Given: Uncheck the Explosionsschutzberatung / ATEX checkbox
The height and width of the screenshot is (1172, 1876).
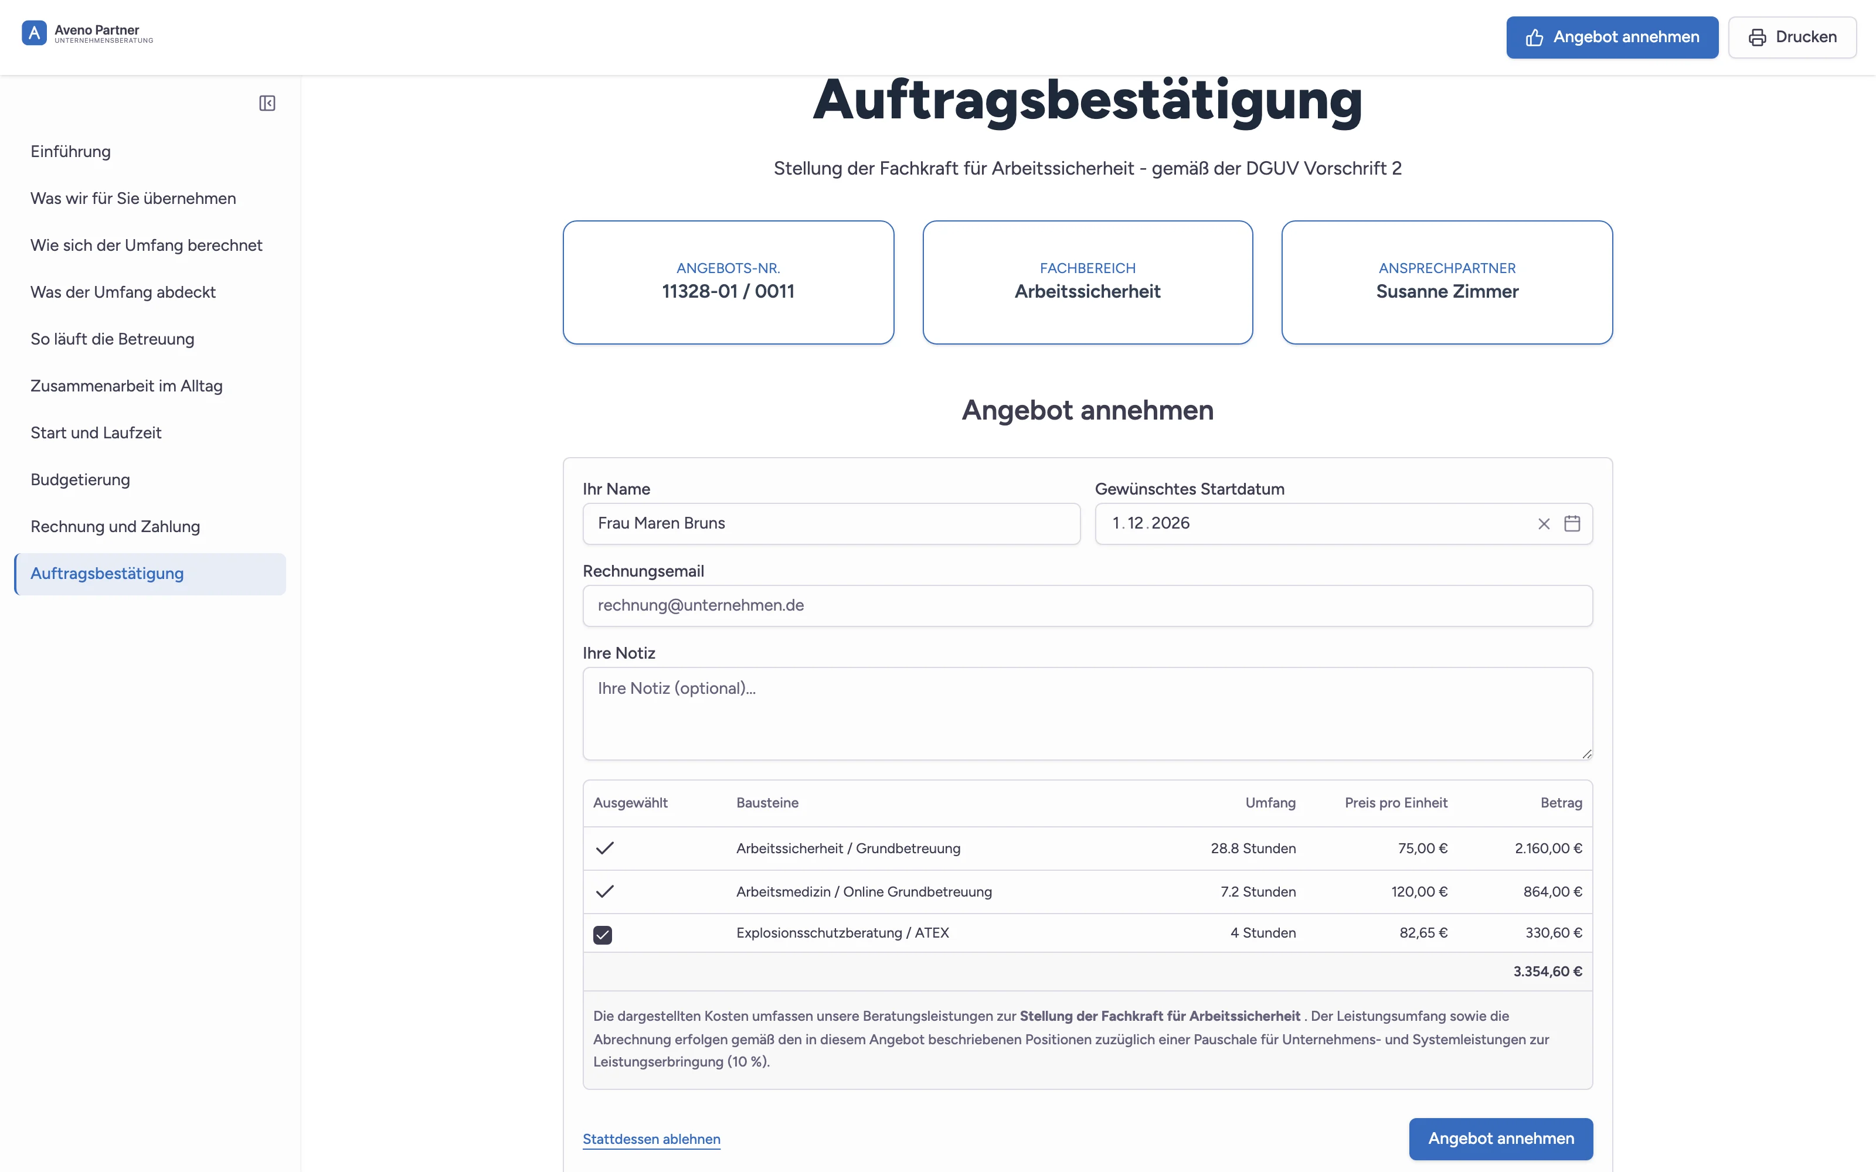Looking at the screenshot, I should click(602, 935).
